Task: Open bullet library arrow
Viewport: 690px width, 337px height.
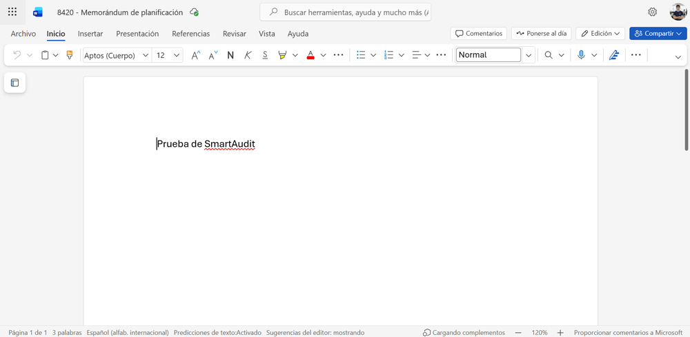Action: pos(373,55)
